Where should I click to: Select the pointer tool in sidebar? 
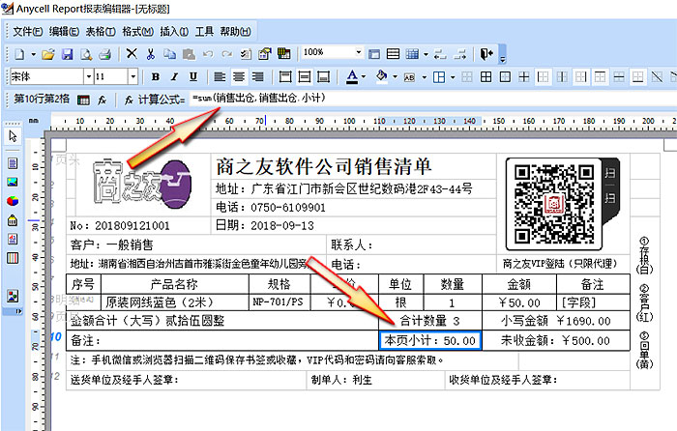(x=13, y=136)
